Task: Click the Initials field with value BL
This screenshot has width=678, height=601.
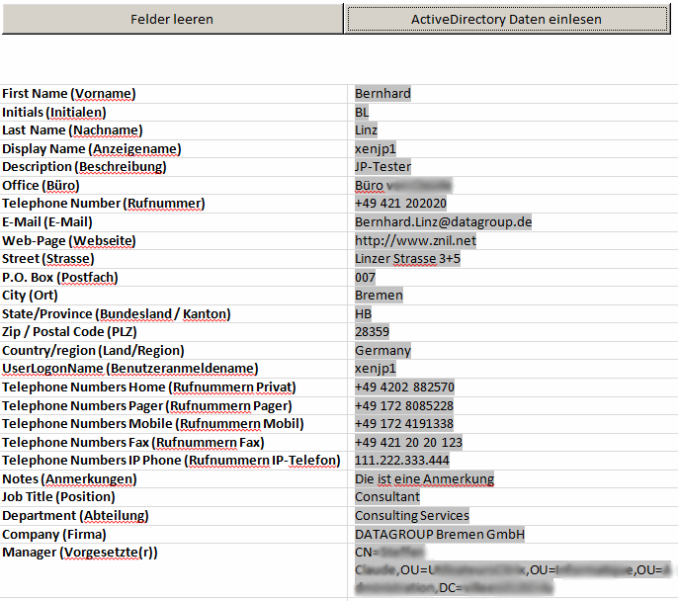Action: 362,112
